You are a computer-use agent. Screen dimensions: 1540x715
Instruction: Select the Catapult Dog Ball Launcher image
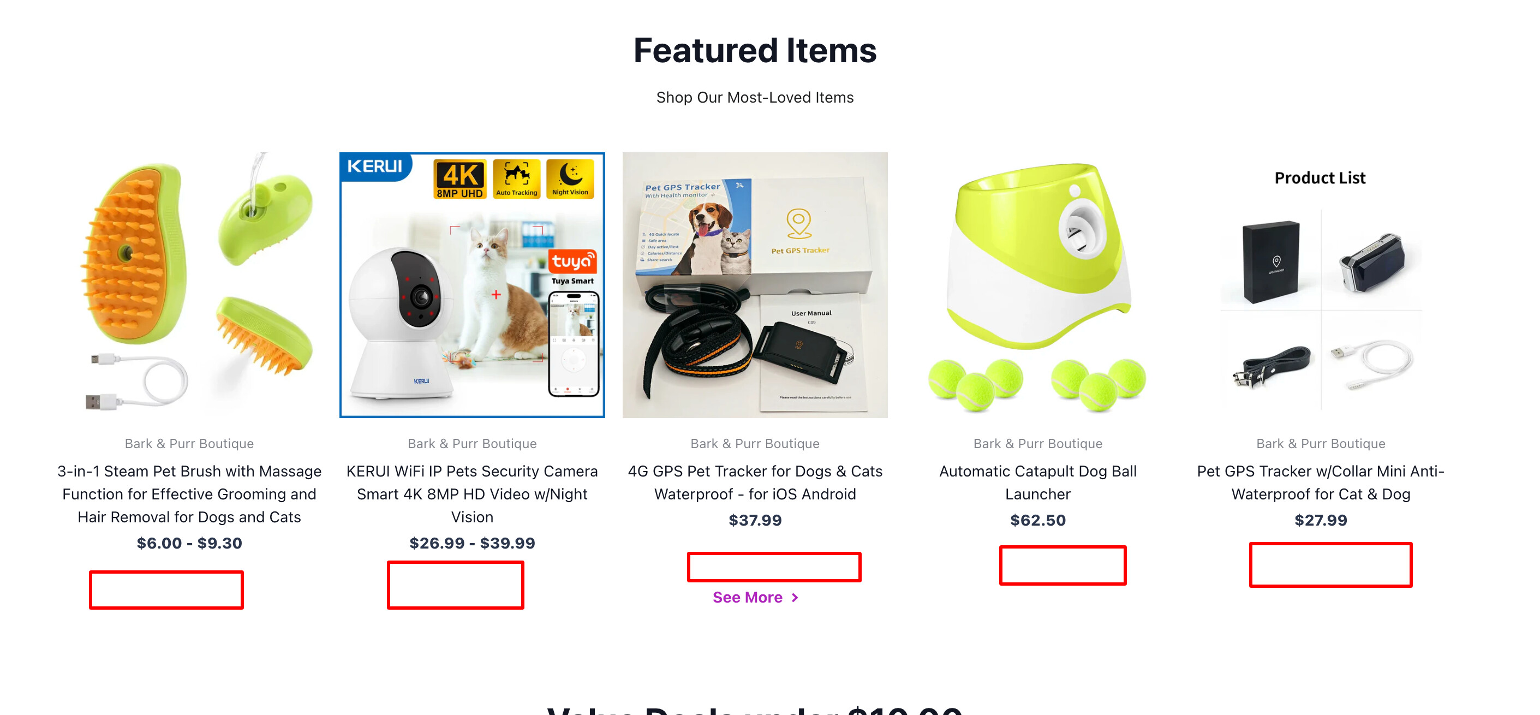(1037, 284)
